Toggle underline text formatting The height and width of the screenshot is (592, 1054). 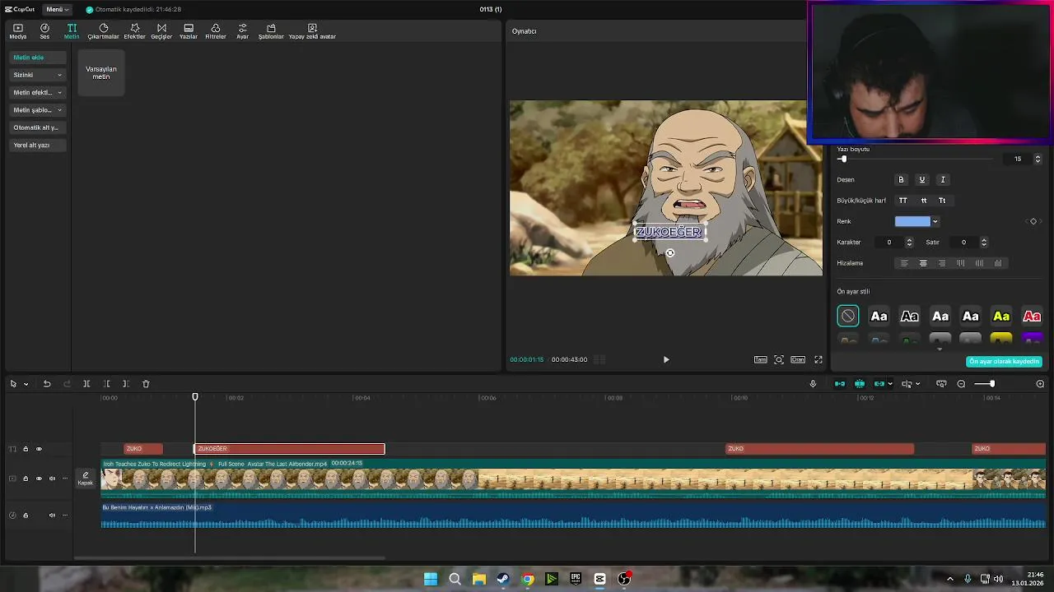pos(921,179)
